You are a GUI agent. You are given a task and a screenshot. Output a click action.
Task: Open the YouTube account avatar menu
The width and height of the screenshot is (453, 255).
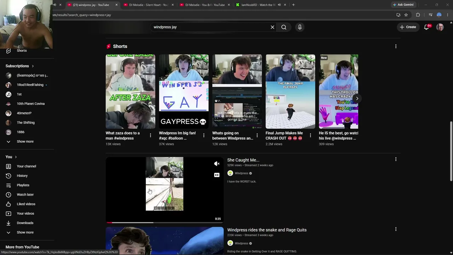tap(440, 27)
